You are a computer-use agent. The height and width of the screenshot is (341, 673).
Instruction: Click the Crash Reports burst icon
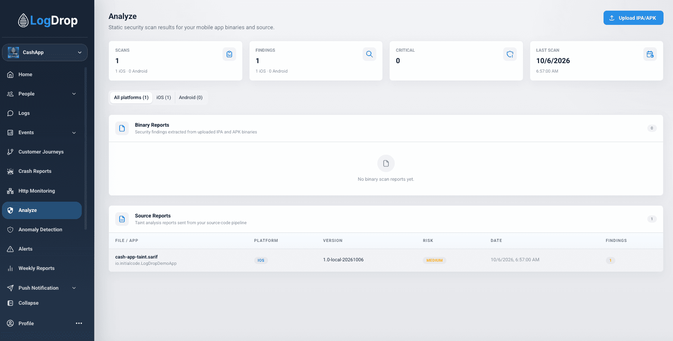[x=10, y=171]
